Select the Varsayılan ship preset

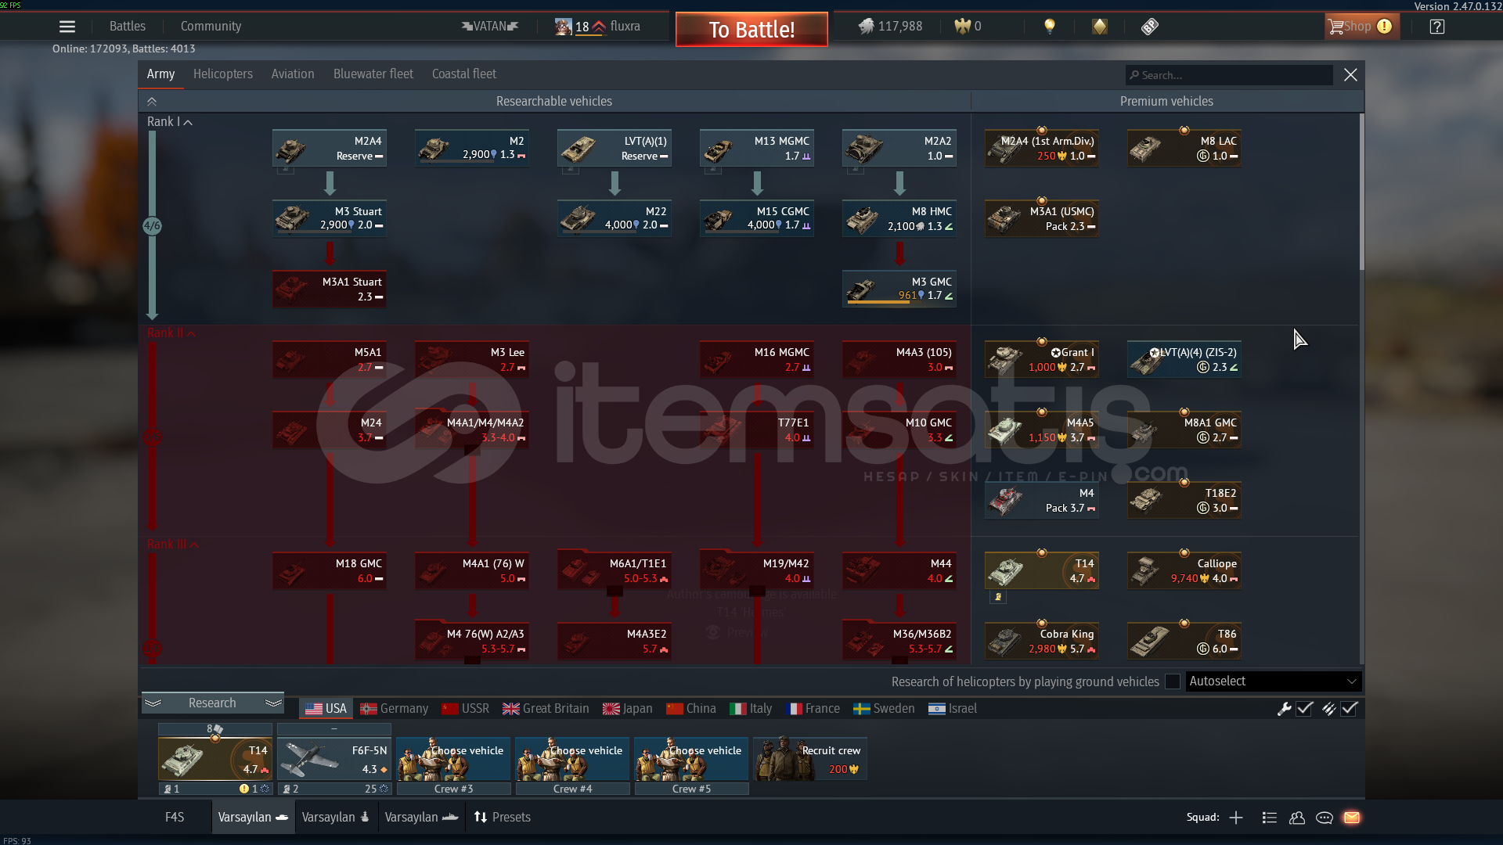click(x=422, y=818)
